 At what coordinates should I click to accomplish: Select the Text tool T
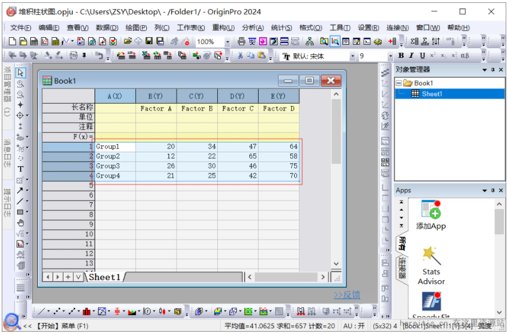coord(21,169)
